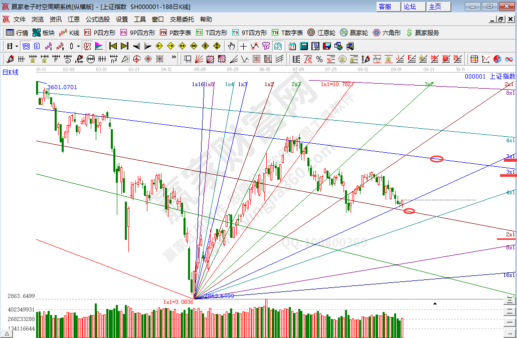The image size is (517, 338).
Task: Open the candlestick style dropdown arrow
Action: pyautogui.click(x=78, y=46)
